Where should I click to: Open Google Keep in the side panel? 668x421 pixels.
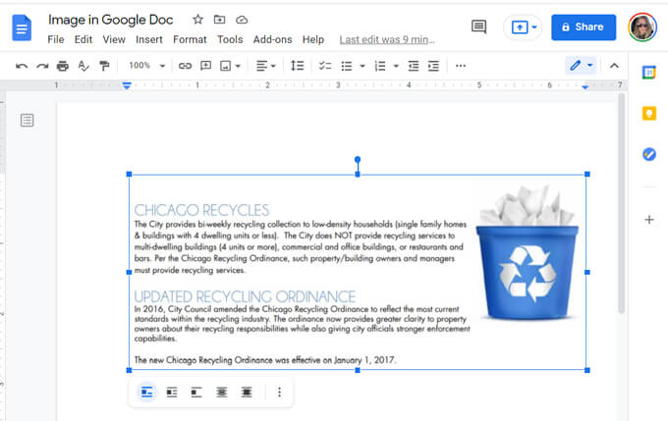[x=648, y=114]
